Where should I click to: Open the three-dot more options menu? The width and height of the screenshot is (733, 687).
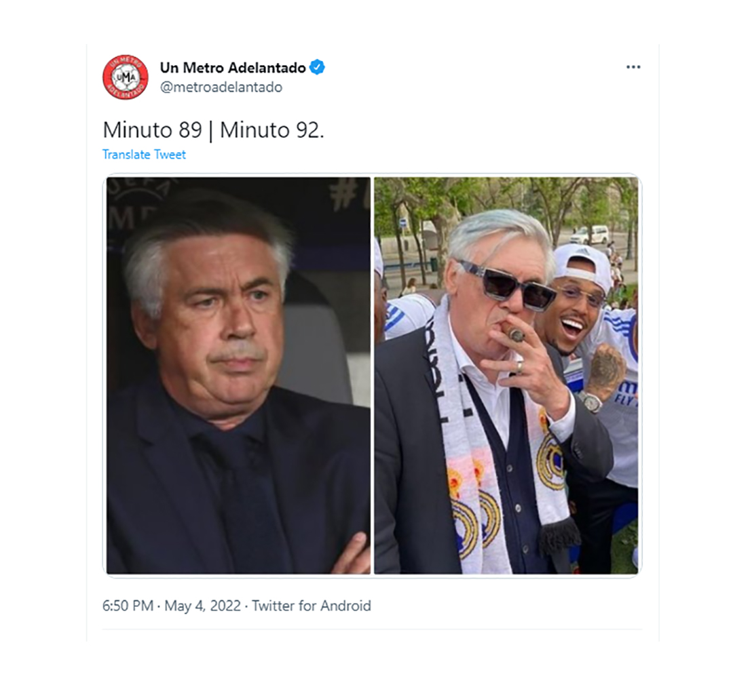click(633, 66)
